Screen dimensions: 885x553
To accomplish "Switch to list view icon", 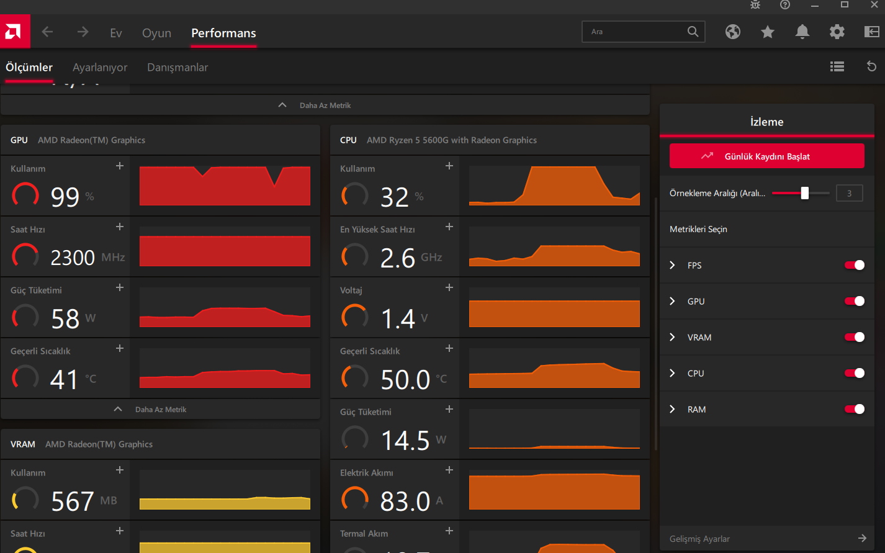I will pyautogui.click(x=837, y=67).
